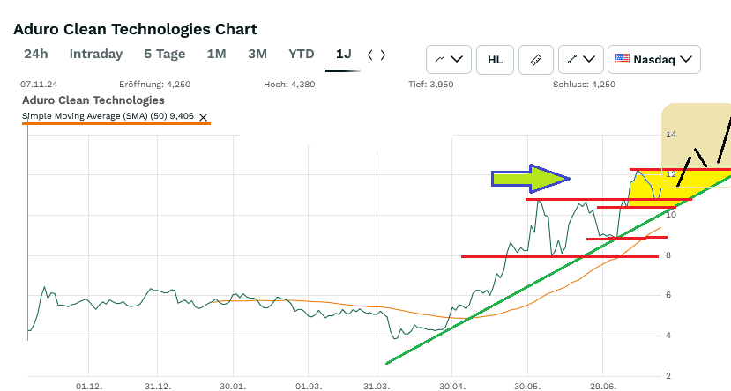Open the chart type dropdown
This screenshot has height=391, width=731.
(449, 60)
